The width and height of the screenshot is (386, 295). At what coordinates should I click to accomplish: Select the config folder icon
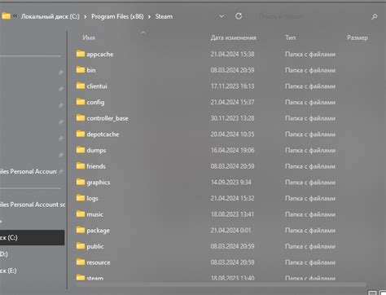pyautogui.click(x=81, y=102)
